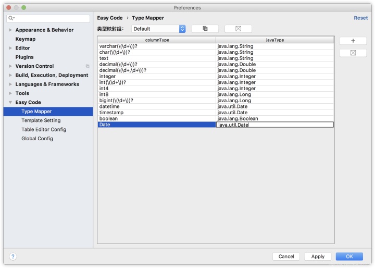Click java.lang.Boolean in the boolean row
The width and height of the screenshot is (375, 268).
tap(238, 118)
